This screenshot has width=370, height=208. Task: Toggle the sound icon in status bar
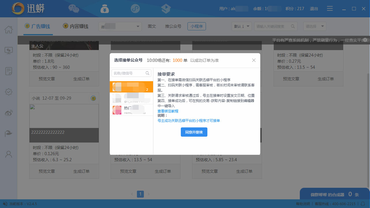coord(5,204)
